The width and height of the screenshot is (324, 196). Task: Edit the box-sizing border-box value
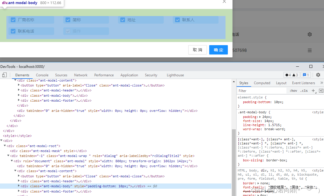click(x=277, y=160)
